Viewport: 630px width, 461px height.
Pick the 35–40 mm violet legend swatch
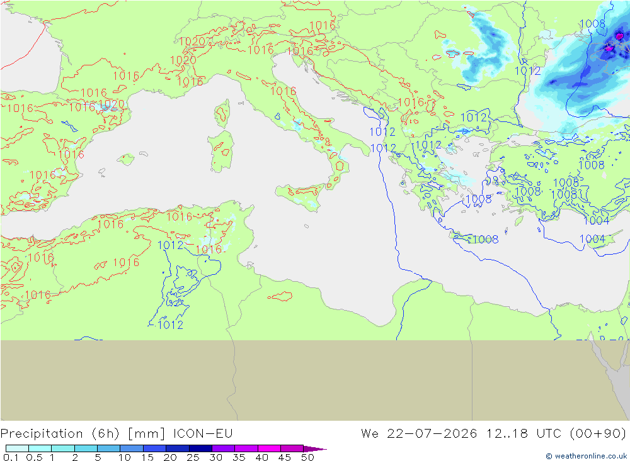[x=246, y=448]
